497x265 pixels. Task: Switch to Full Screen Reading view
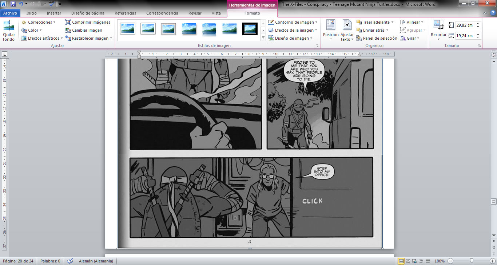(x=408, y=261)
